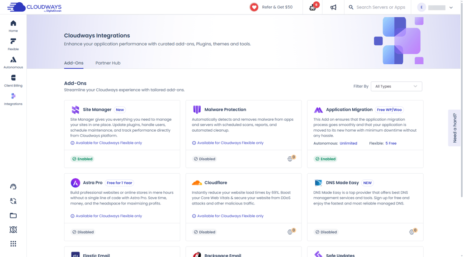This screenshot has width=463, height=257.
Task: Click DNS Made Easy Disabled status badge
Action: pos(326,232)
